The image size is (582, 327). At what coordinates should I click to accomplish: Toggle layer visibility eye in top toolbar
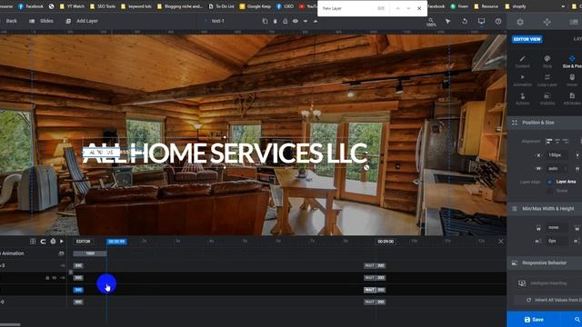point(295,21)
